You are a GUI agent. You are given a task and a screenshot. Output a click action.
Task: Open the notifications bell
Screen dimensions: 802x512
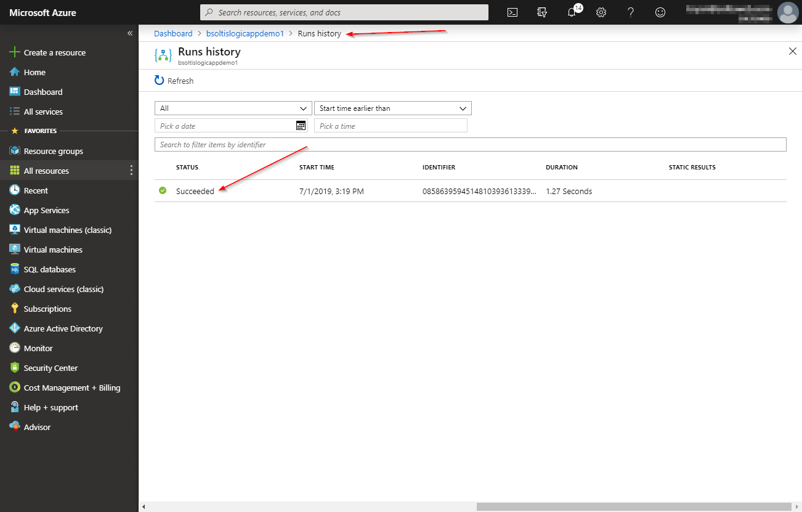click(x=572, y=12)
